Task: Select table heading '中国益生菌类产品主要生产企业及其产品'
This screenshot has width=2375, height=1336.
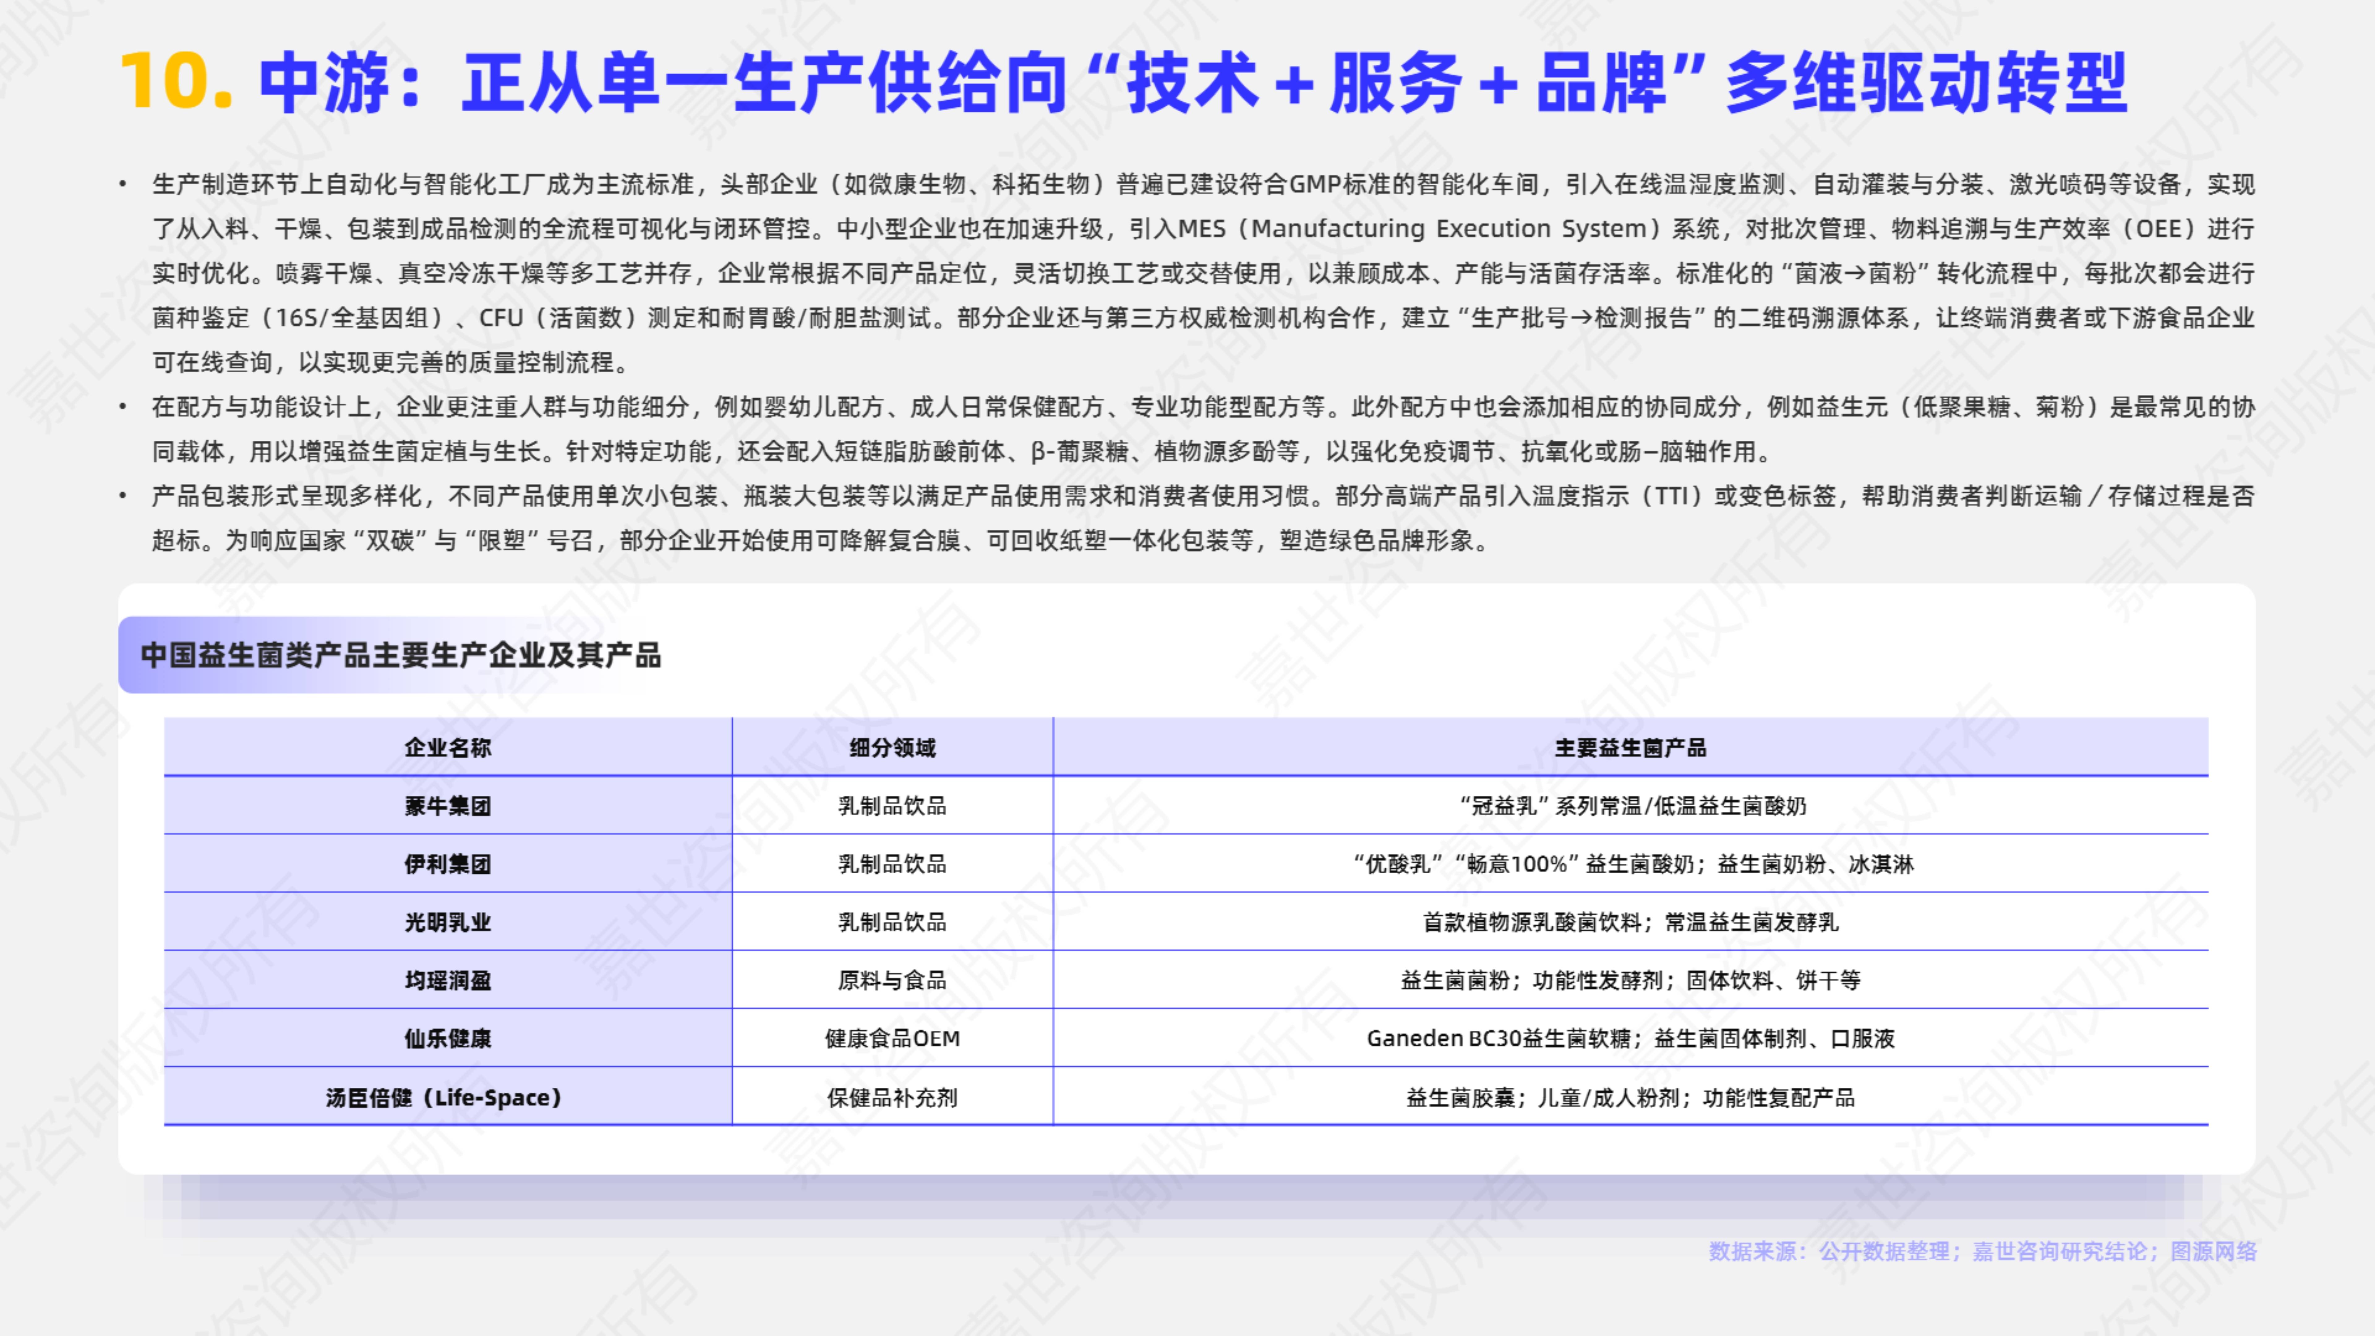Action: (401, 656)
